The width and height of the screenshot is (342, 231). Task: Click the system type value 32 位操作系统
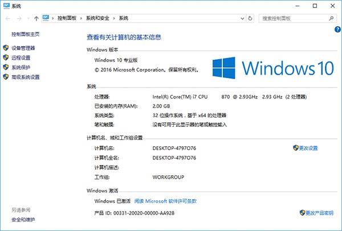[168, 115]
